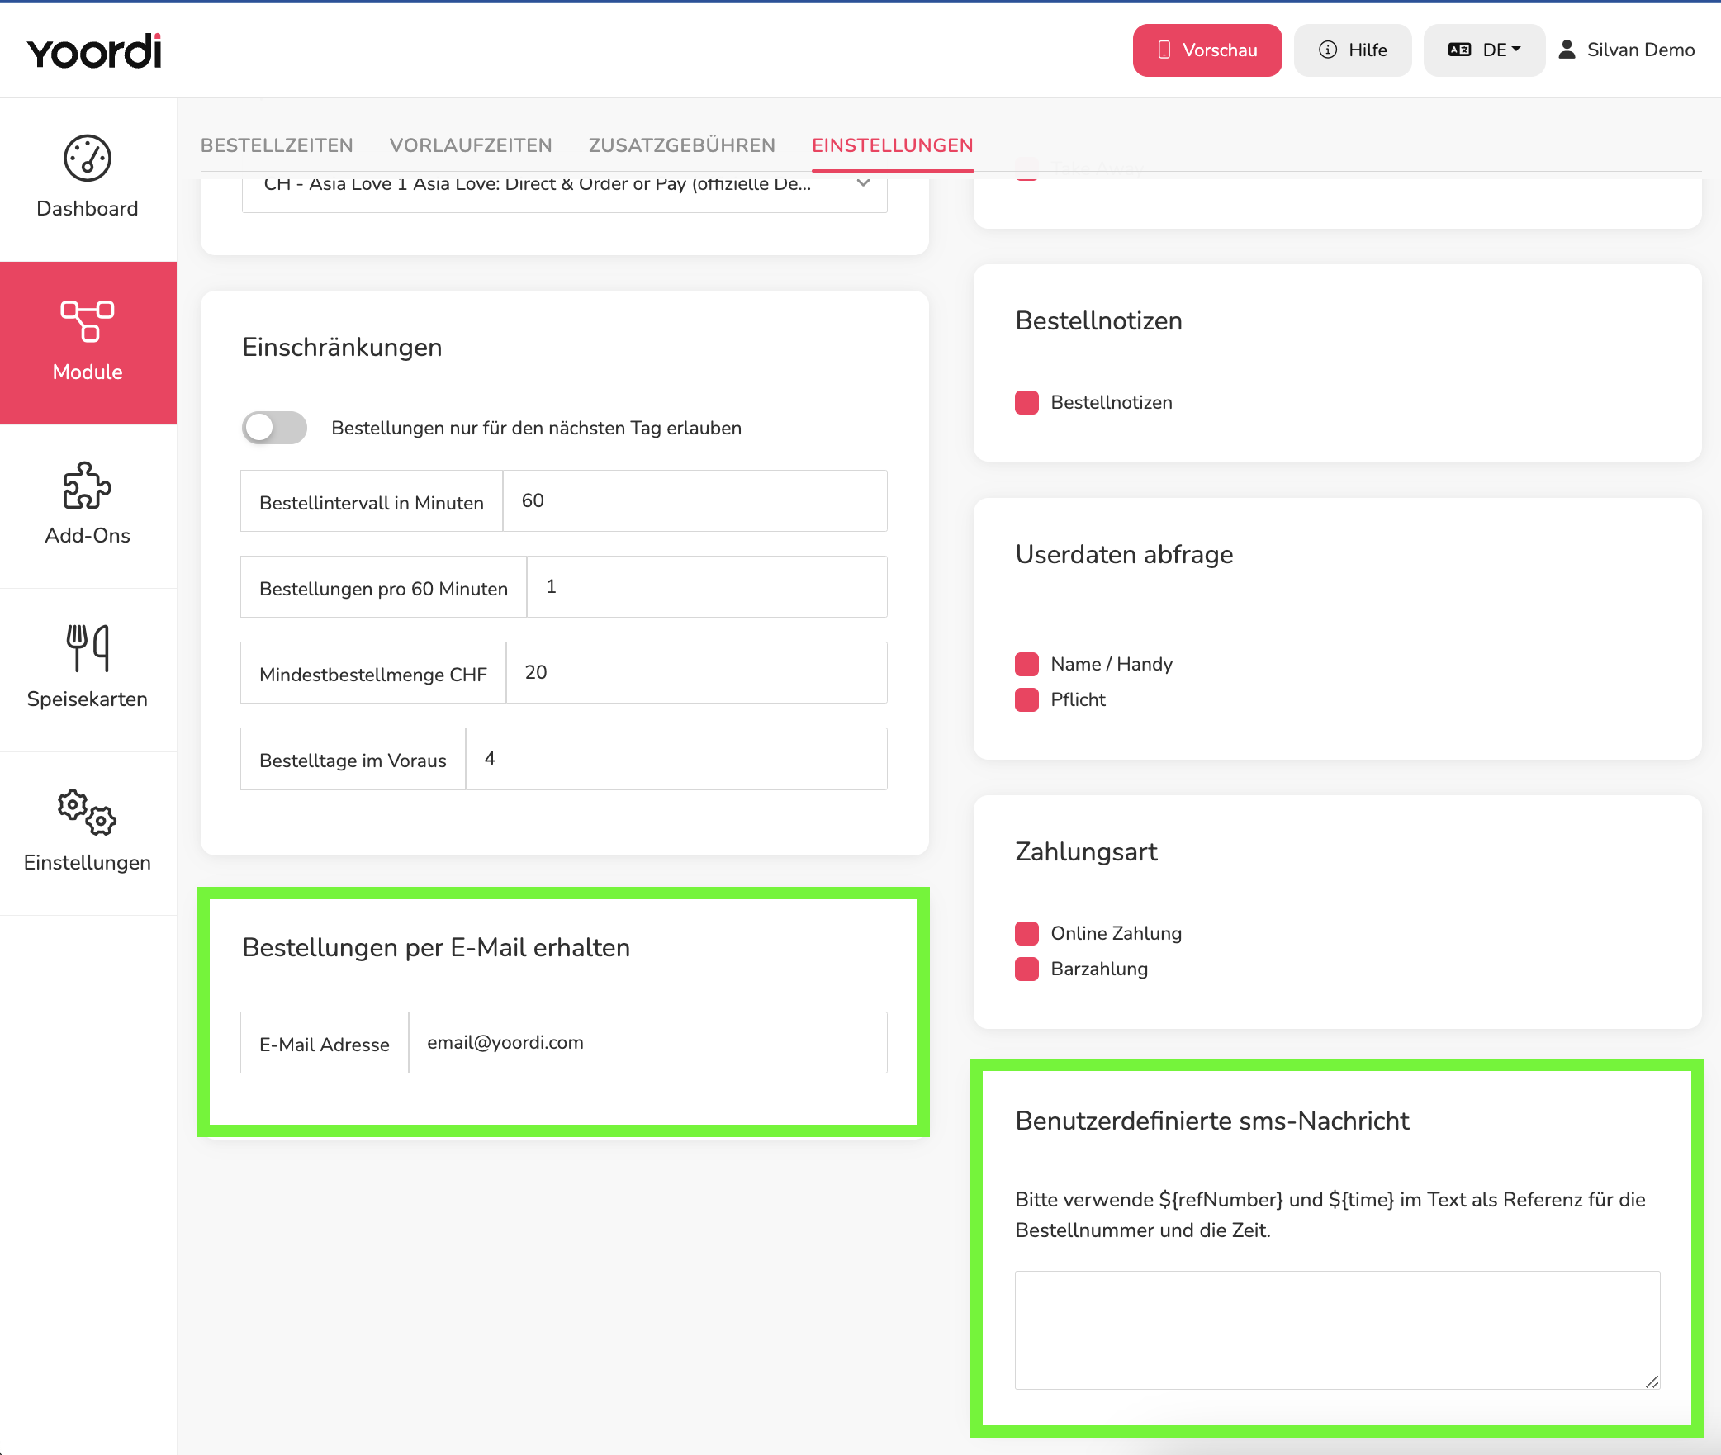Click the info icon on Hilfe button

point(1328,50)
